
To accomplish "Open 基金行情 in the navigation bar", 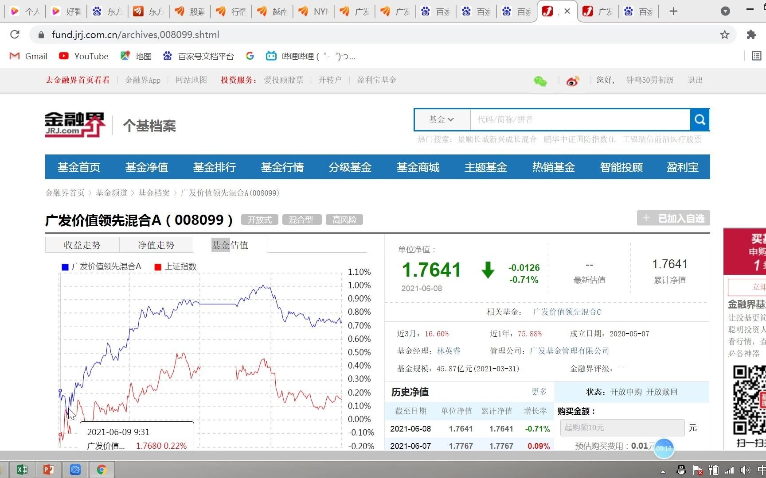I will point(282,167).
